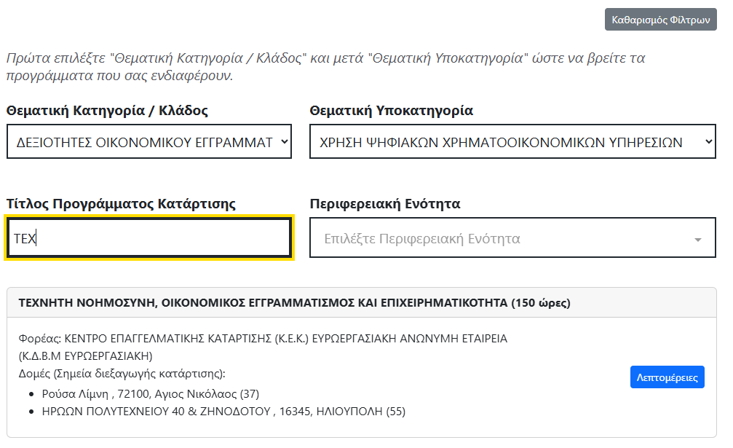Image resolution: width=733 pixels, height=448 pixels.
Task: Click the caret arrow in Περιφερειακή Ενότητα box
Action: click(698, 240)
